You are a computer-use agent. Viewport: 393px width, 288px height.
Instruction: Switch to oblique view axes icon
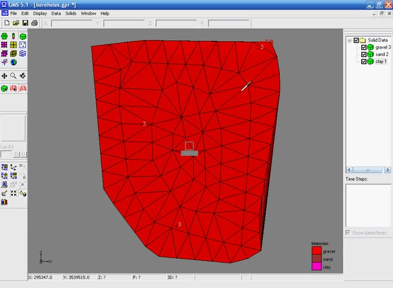tap(13, 167)
